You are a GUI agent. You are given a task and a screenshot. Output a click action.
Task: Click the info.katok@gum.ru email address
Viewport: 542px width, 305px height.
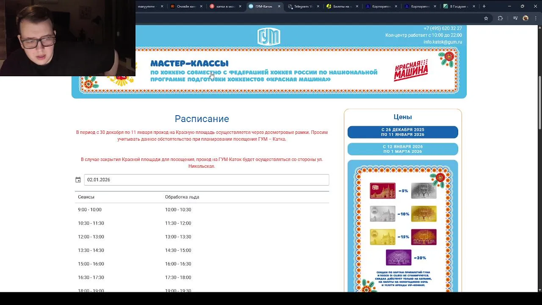[442, 42]
